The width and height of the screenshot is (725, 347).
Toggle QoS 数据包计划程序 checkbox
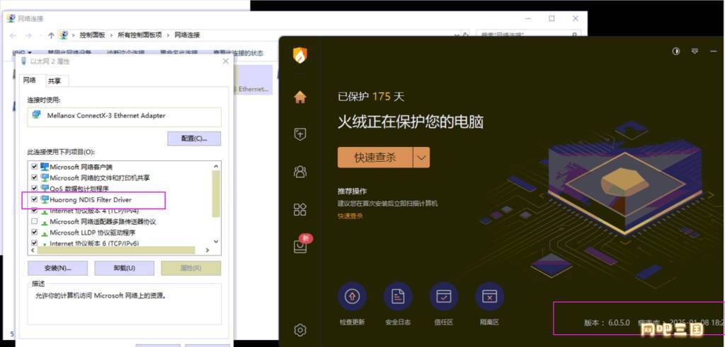(34, 189)
